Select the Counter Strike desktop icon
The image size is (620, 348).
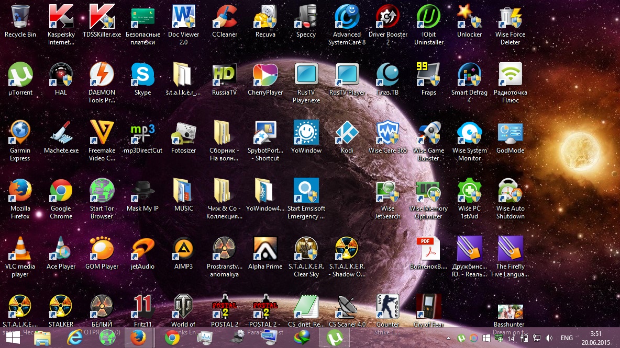(x=388, y=307)
